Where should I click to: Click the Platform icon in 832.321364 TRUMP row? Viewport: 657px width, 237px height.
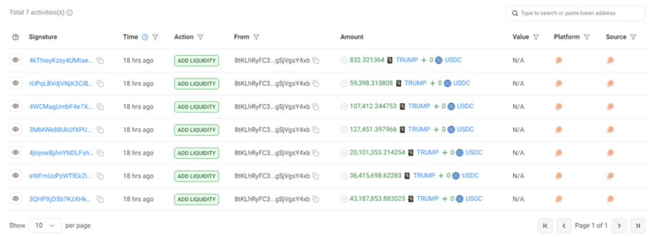coord(558,60)
